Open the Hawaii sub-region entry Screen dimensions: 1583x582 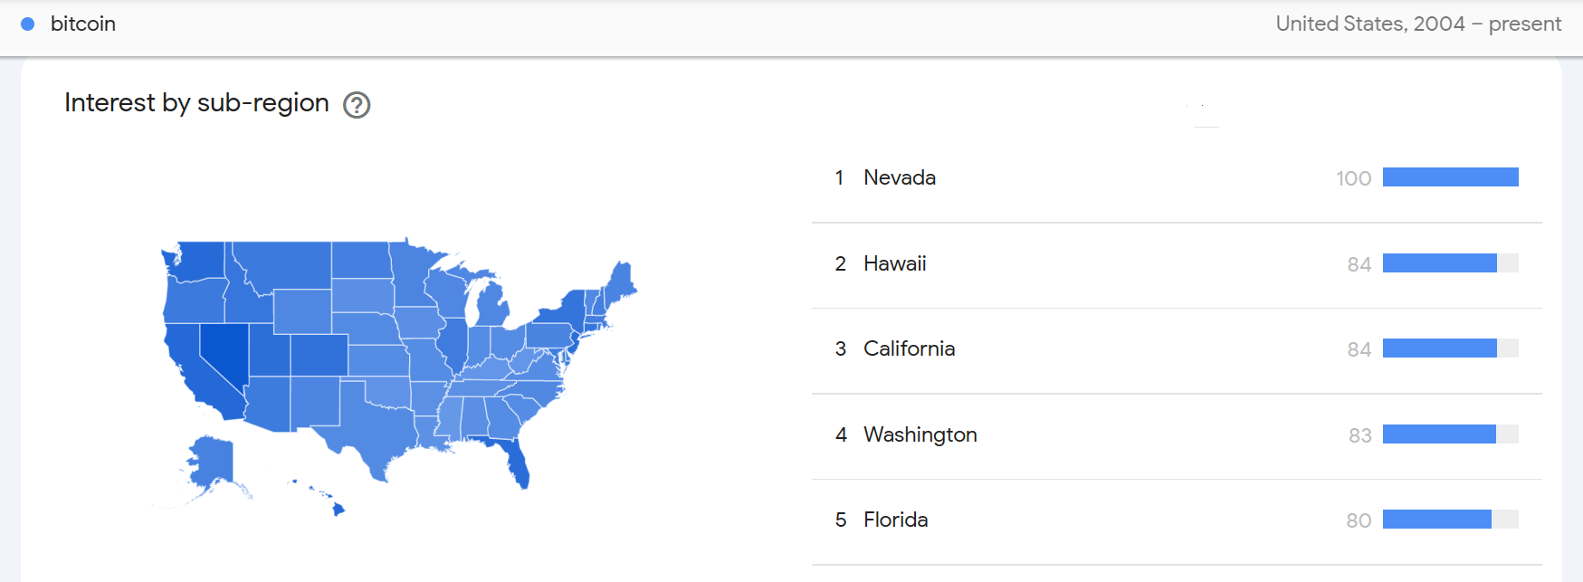coord(894,263)
